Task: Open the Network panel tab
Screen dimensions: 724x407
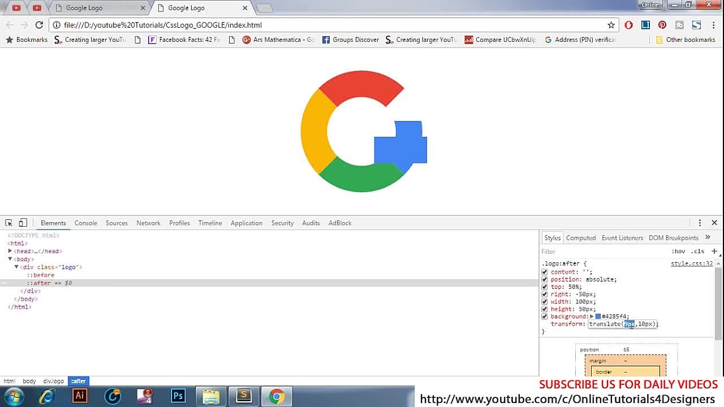Action: tap(148, 223)
